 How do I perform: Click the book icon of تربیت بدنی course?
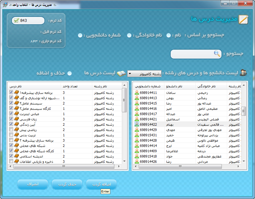coord(16,135)
